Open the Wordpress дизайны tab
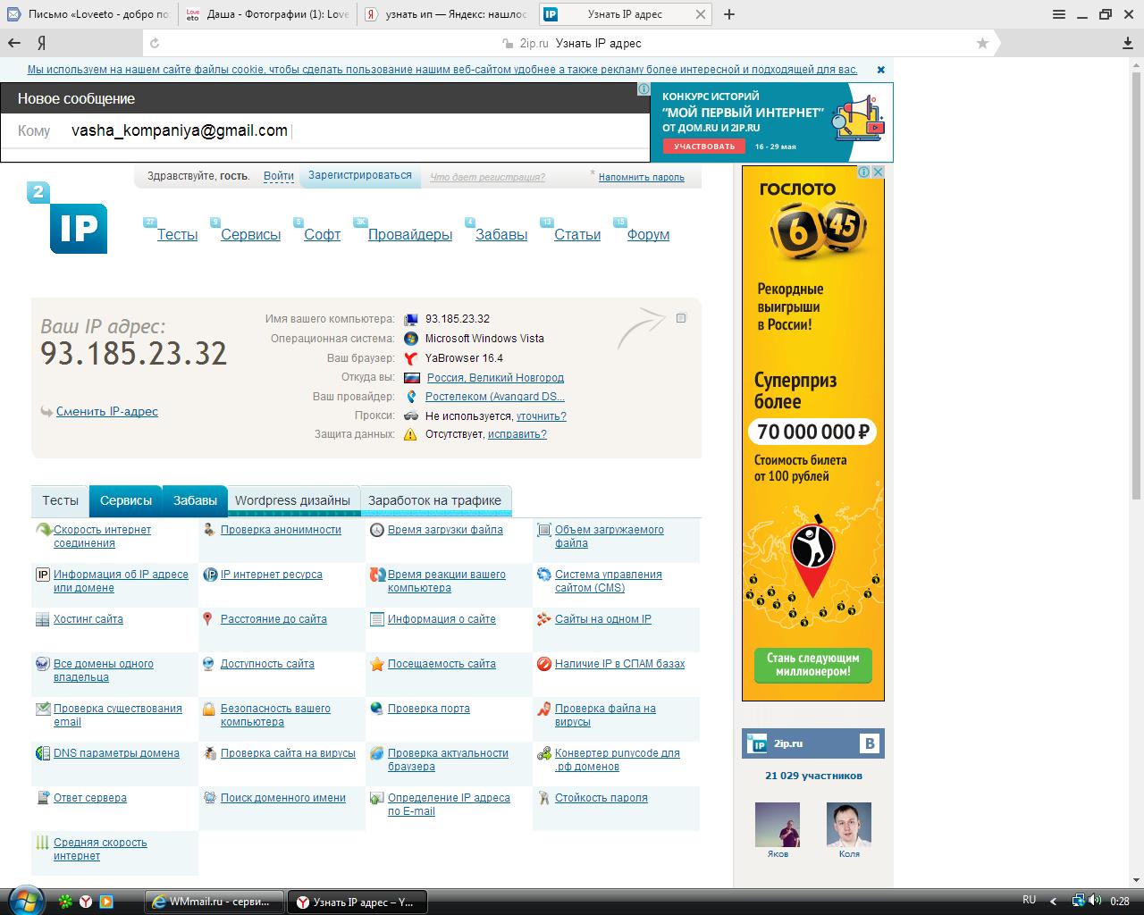Screen dimensions: 1144x915 pyautogui.click(x=292, y=500)
